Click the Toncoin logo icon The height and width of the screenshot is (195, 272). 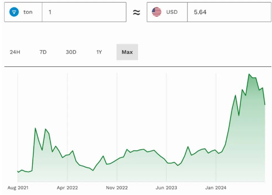[14, 12]
